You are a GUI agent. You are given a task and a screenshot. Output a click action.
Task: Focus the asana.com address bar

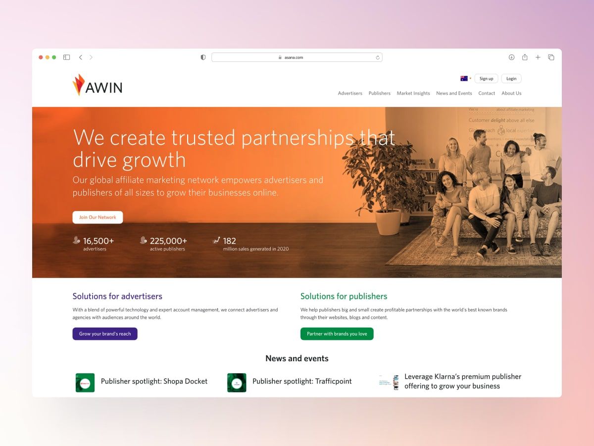point(297,57)
